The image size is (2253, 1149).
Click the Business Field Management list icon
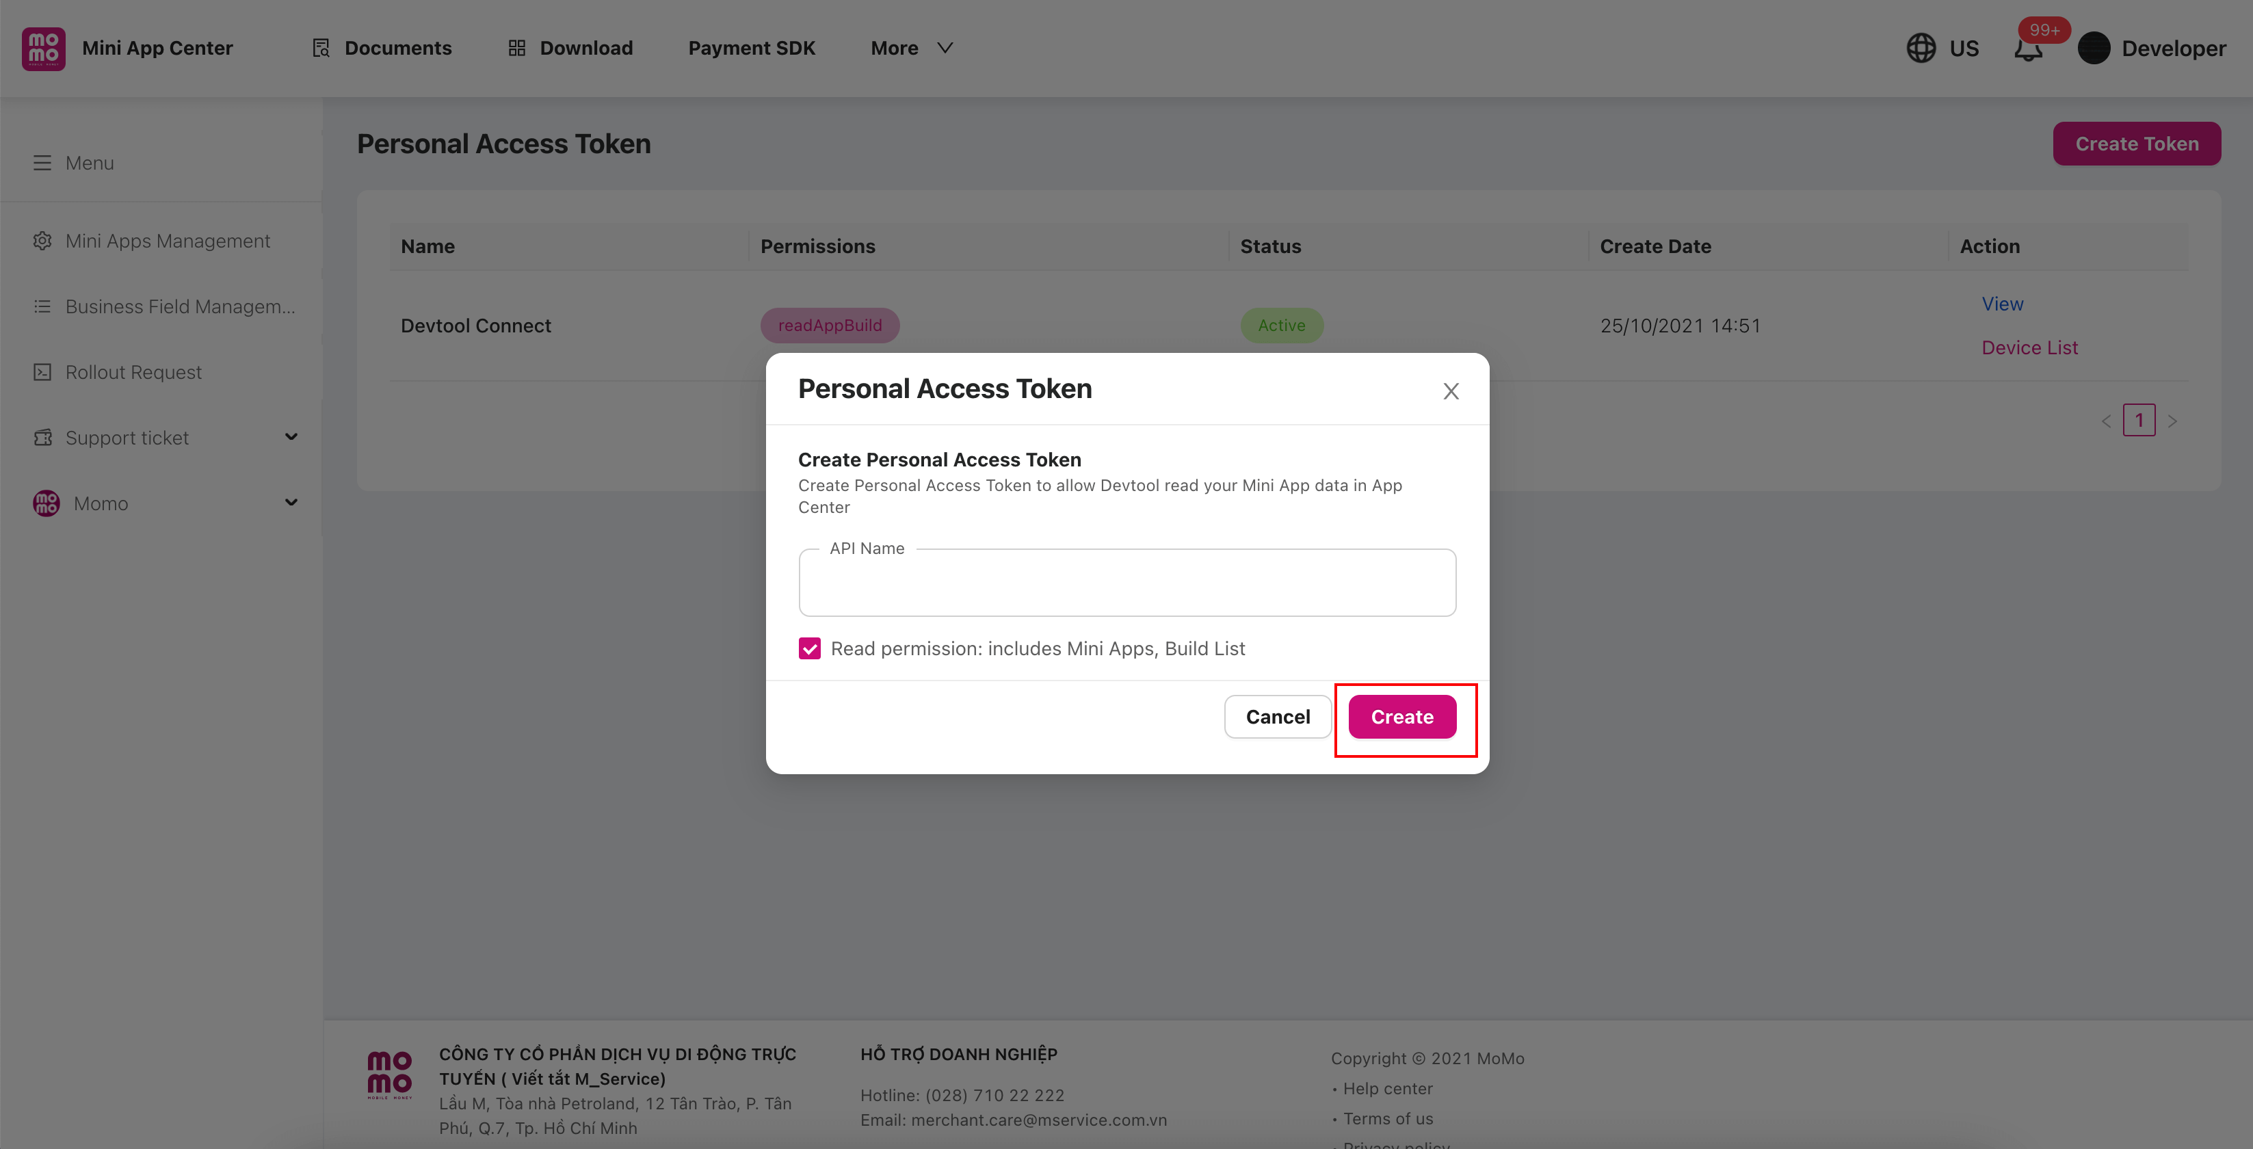coord(42,306)
